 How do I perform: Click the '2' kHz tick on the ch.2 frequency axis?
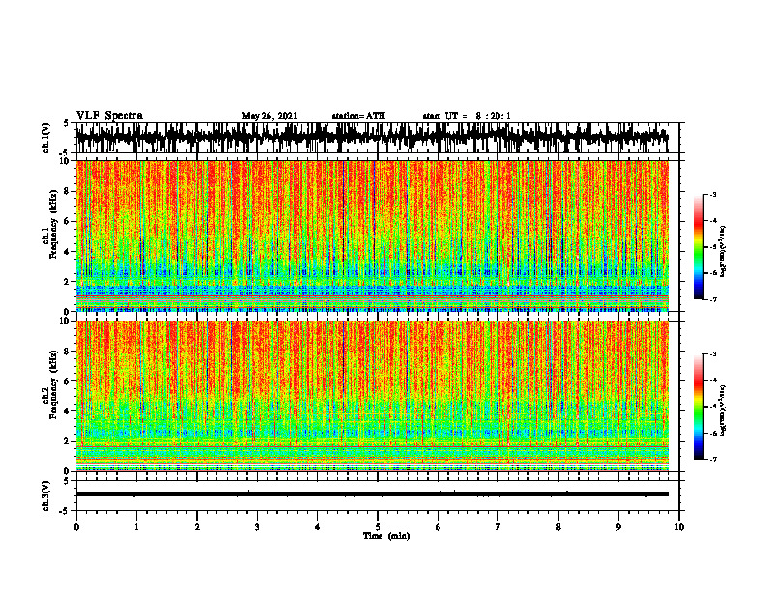pyautogui.click(x=68, y=441)
